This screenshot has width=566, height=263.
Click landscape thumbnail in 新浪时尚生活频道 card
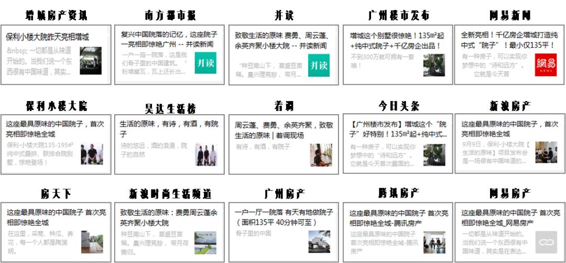pos(205,243)
